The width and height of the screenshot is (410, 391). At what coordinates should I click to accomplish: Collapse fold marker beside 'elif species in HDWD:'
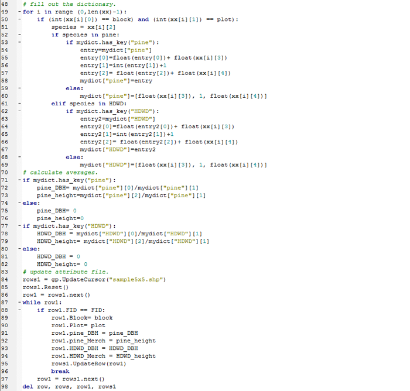pyautogui.click(x=19, y=104)
